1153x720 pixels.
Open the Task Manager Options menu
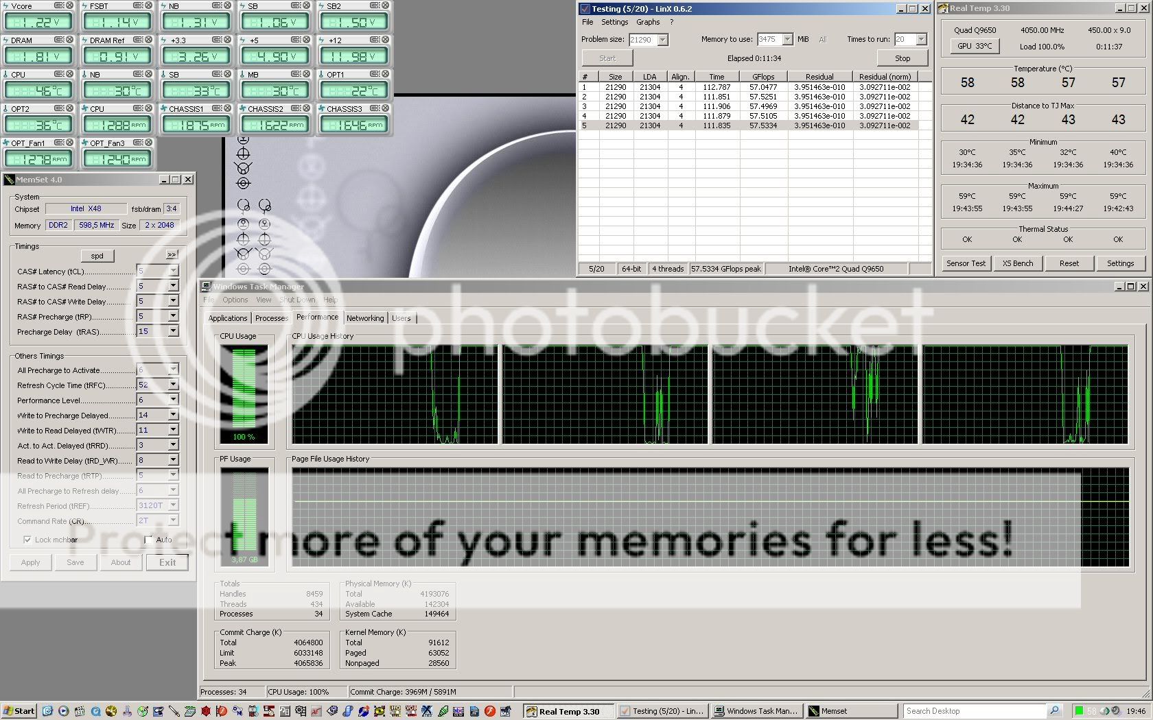click(x=235, y=300)
